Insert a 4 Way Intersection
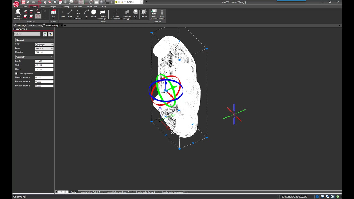354x199 pixels. [x=115, y=15]
